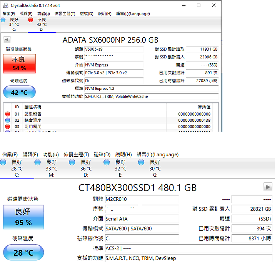
Task: Go to next disk with right arrow button
Action: [268, 187]
